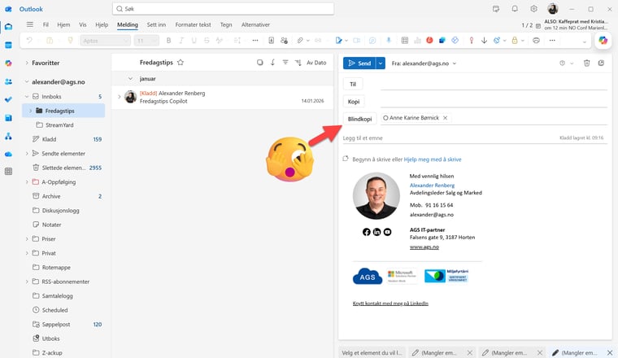This screenshot has width=618, height=358.
Task: Click the filter icon in the message list header
Action: click(x=285, y=63)
